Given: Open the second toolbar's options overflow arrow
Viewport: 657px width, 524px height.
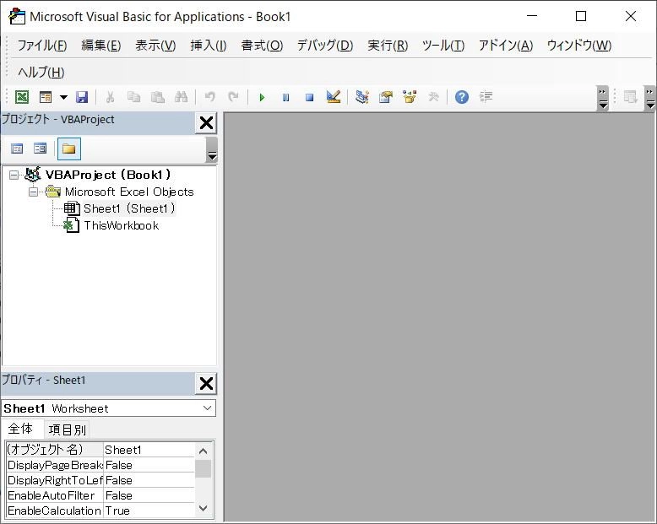Looking at the screenshot, I should (650, 99).
